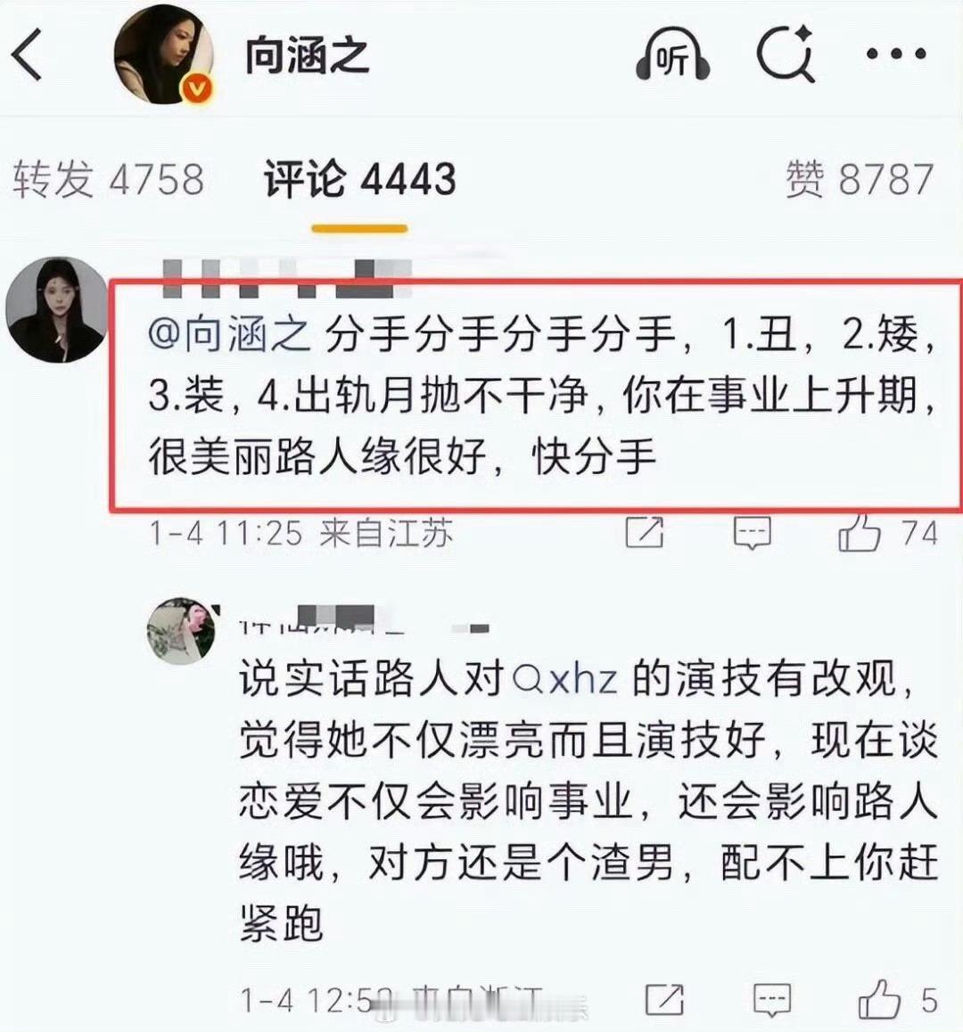
Task: Select the 评论 4443 tab
Action: (x=359, y=179)
